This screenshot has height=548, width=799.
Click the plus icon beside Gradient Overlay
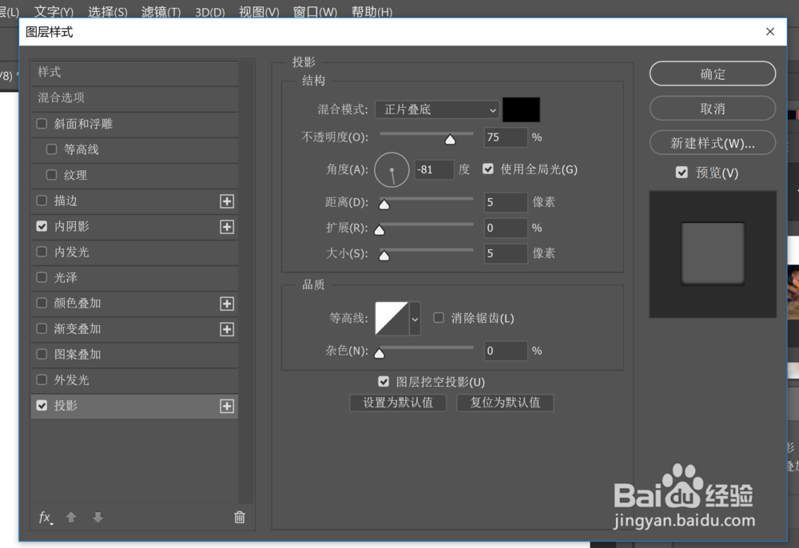[x=227, y=329]
